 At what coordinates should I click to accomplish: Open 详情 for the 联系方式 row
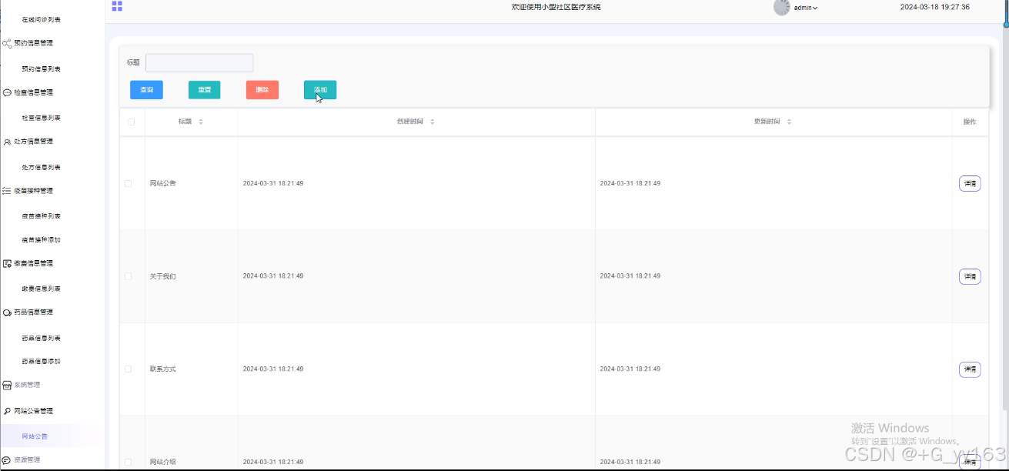coord(970,369)
